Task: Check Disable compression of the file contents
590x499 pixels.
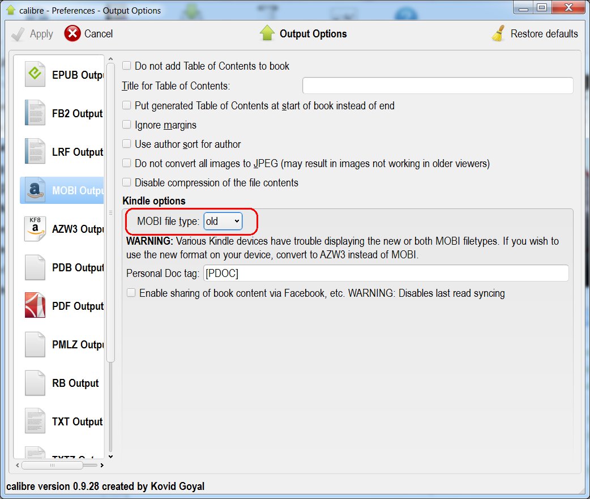Action: (127, 182)
